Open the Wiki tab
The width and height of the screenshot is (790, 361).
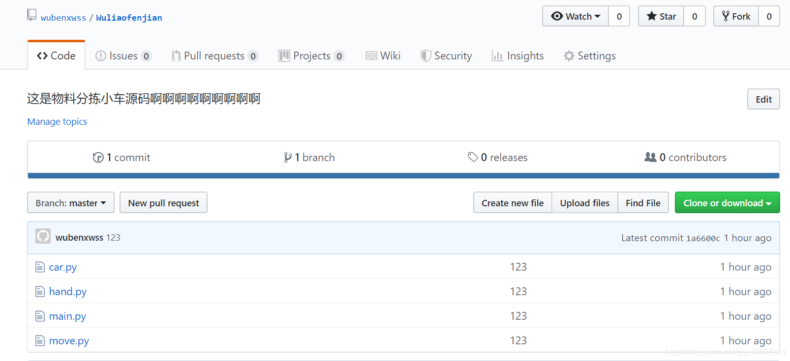[x=383, y=56]
